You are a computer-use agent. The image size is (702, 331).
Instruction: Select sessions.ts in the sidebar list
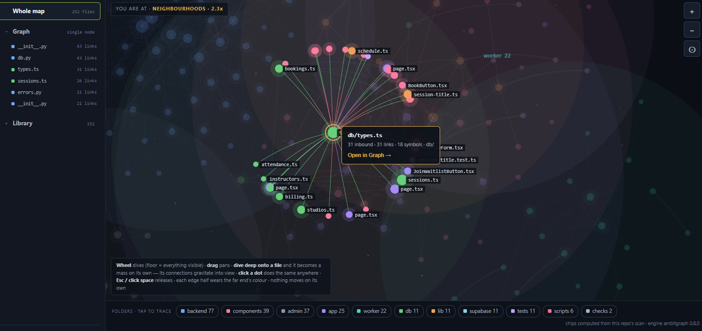54,81
